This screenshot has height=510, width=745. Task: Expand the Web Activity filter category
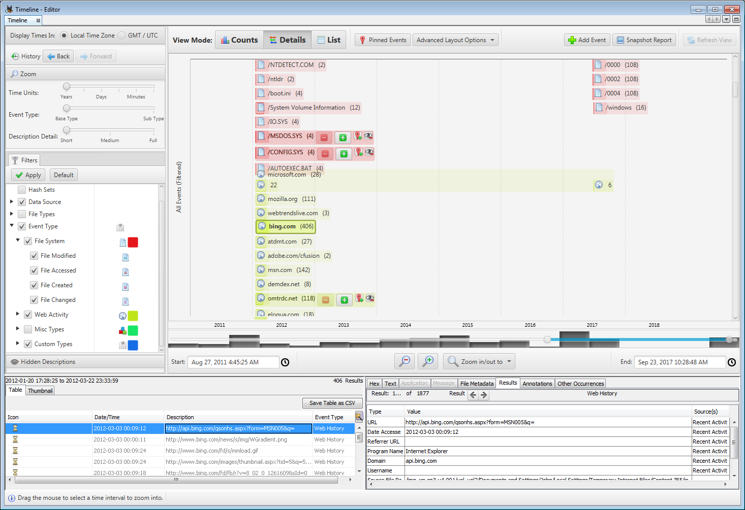pyautogui.click(x=18, y=314)
